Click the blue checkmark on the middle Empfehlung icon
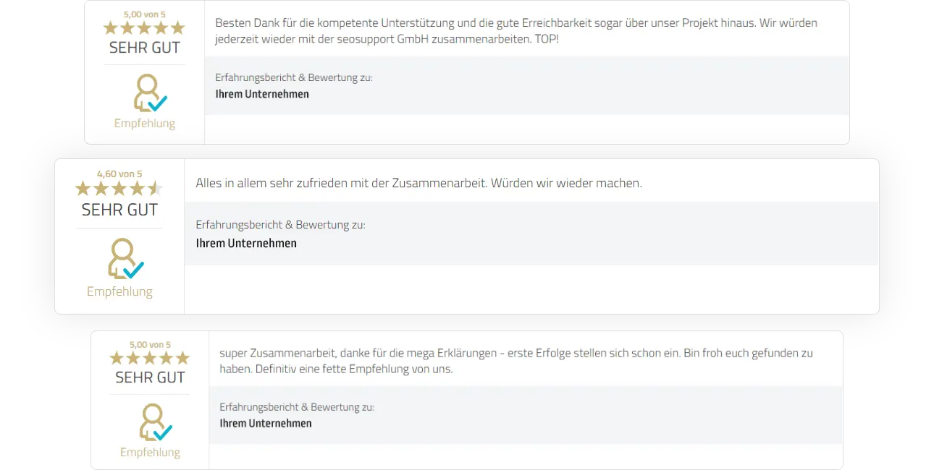 coord(134,270)
